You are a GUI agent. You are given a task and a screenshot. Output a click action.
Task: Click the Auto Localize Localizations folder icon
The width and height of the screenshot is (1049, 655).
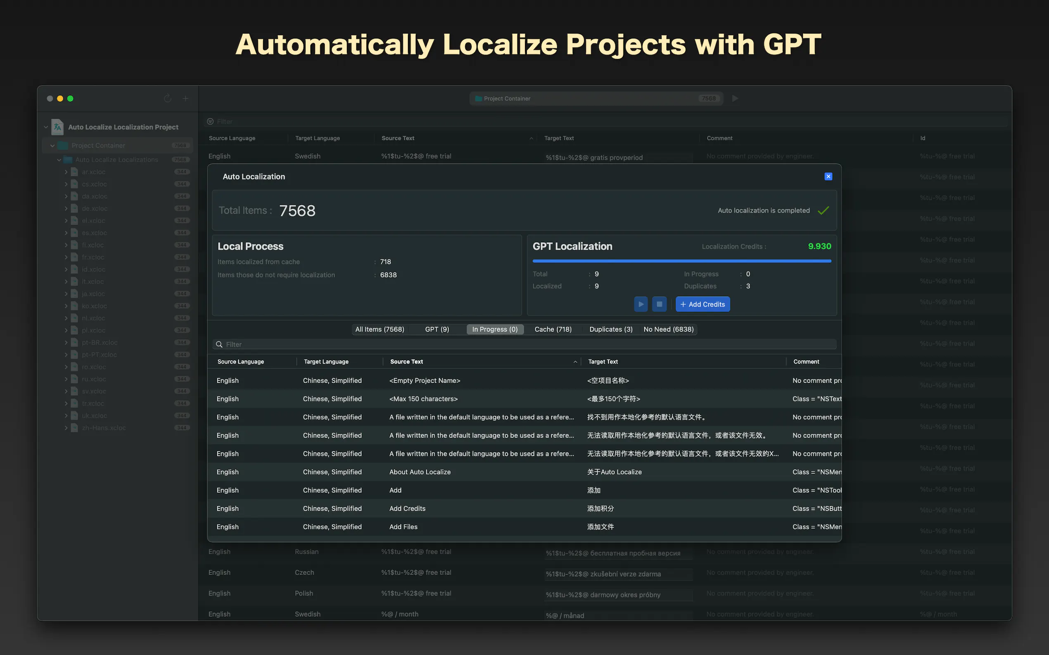pos(68,159)
